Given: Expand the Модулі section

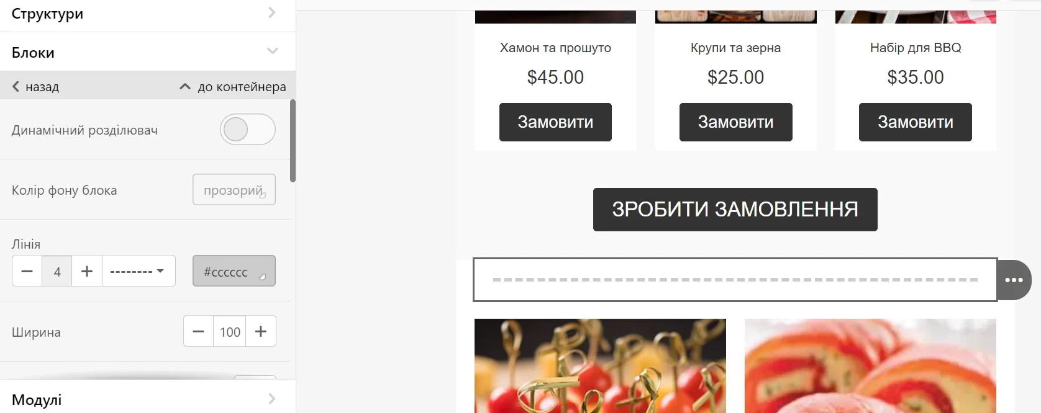Looking at the screenshot, I should (x=147, y=399).
